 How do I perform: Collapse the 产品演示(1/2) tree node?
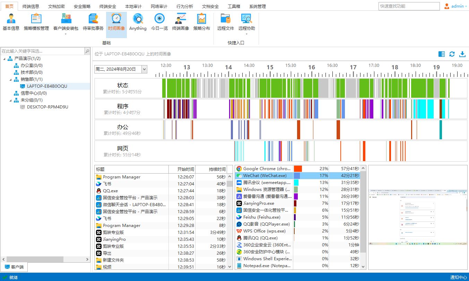pos(4,59)
